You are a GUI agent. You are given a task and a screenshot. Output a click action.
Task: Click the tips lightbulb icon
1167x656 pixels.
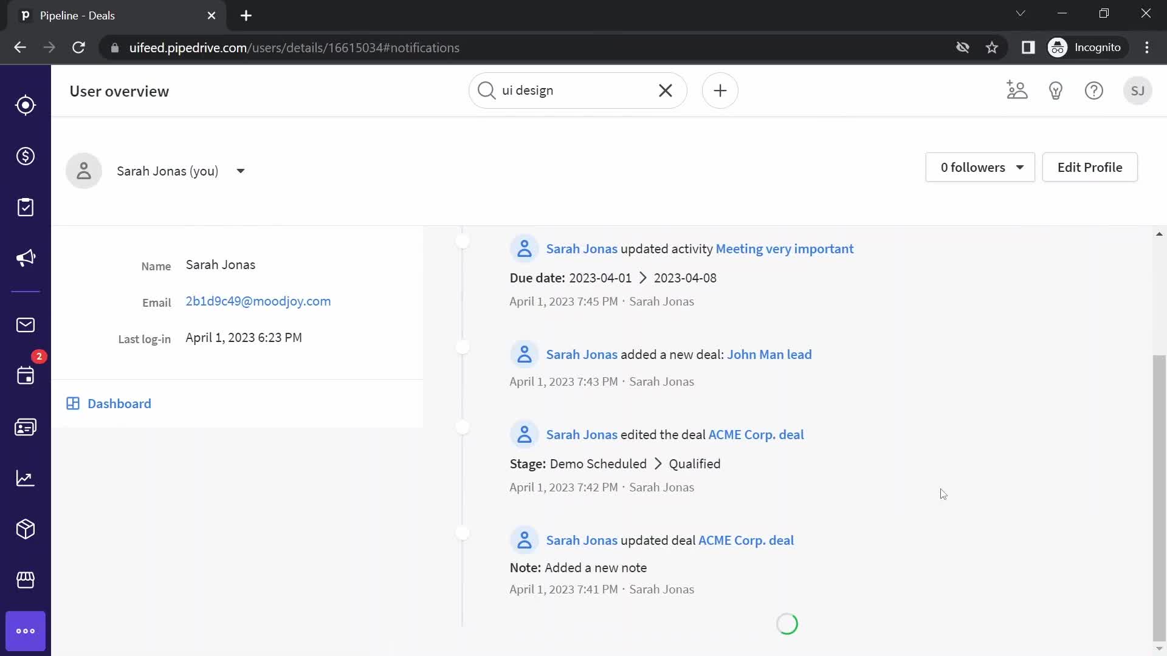[1056, 91]
